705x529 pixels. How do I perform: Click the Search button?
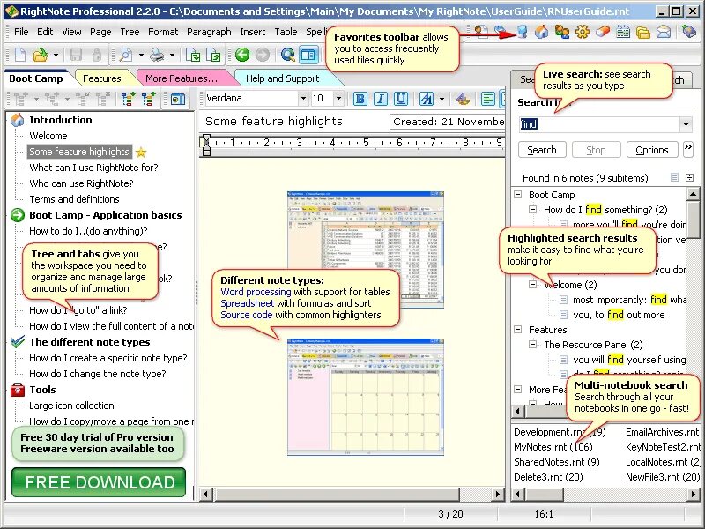(x=542, y=150)
